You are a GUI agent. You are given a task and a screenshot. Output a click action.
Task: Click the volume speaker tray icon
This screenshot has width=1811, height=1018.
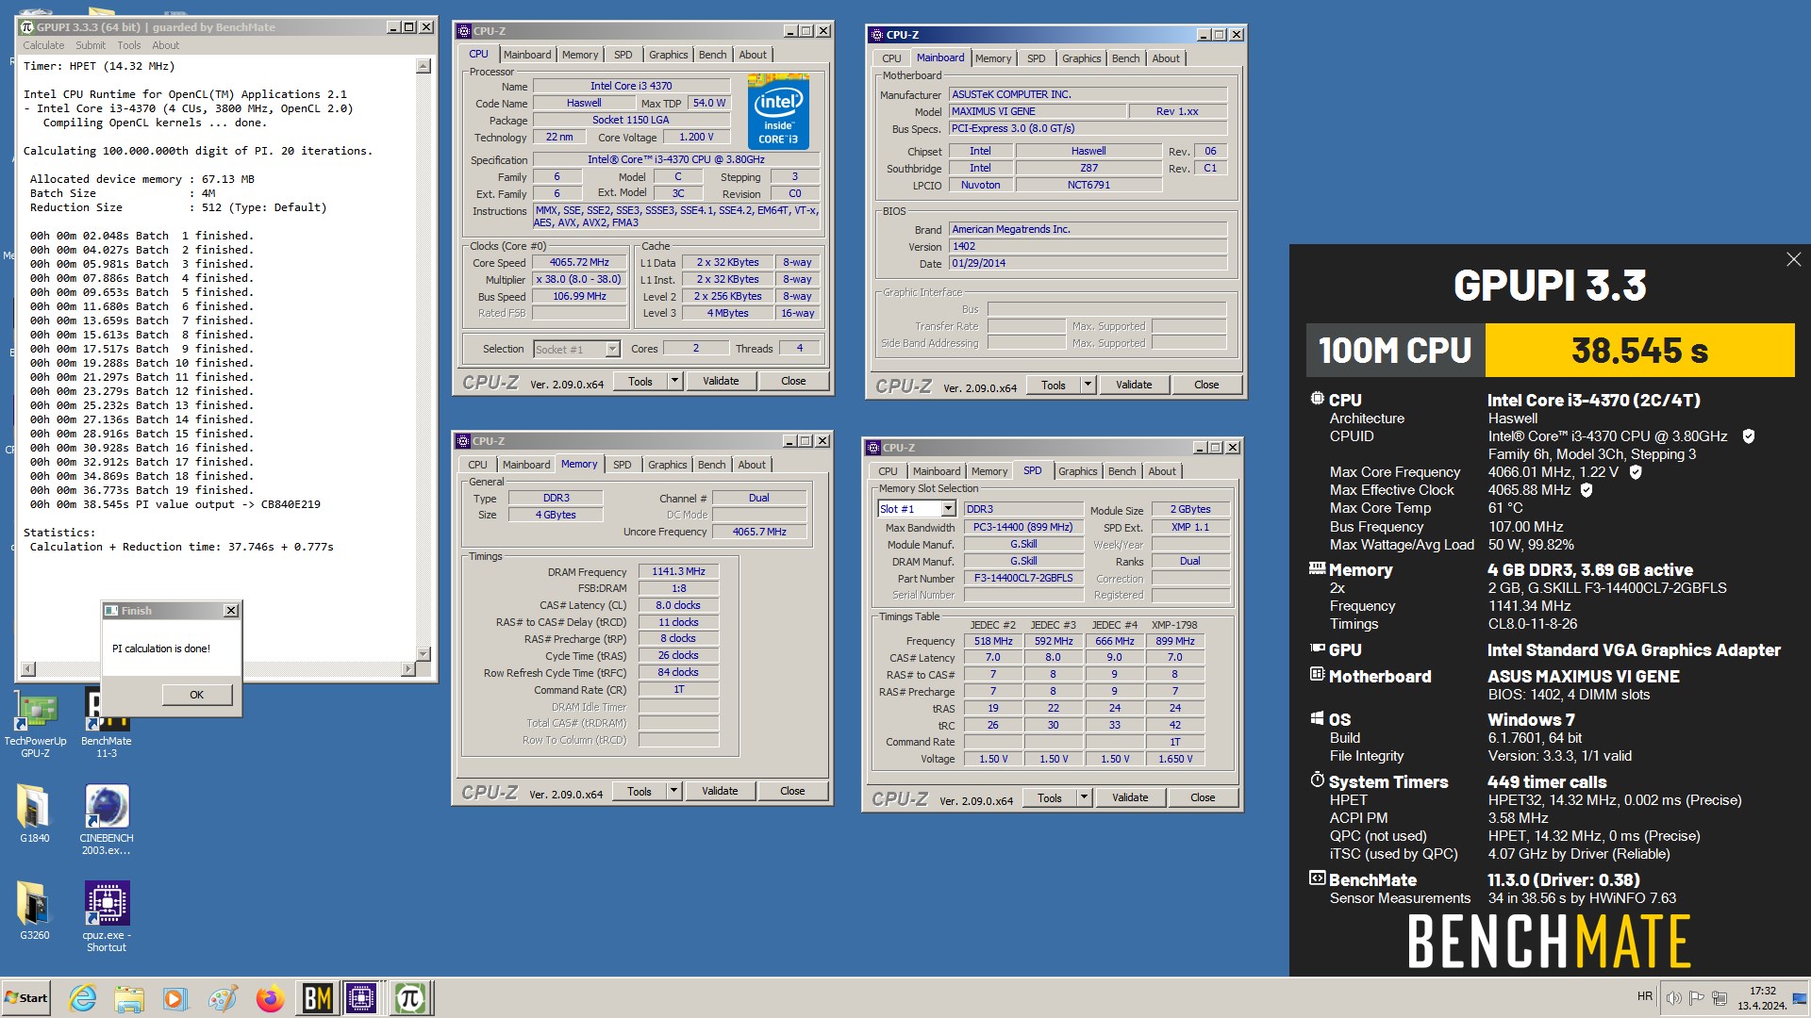point(1674,998)
